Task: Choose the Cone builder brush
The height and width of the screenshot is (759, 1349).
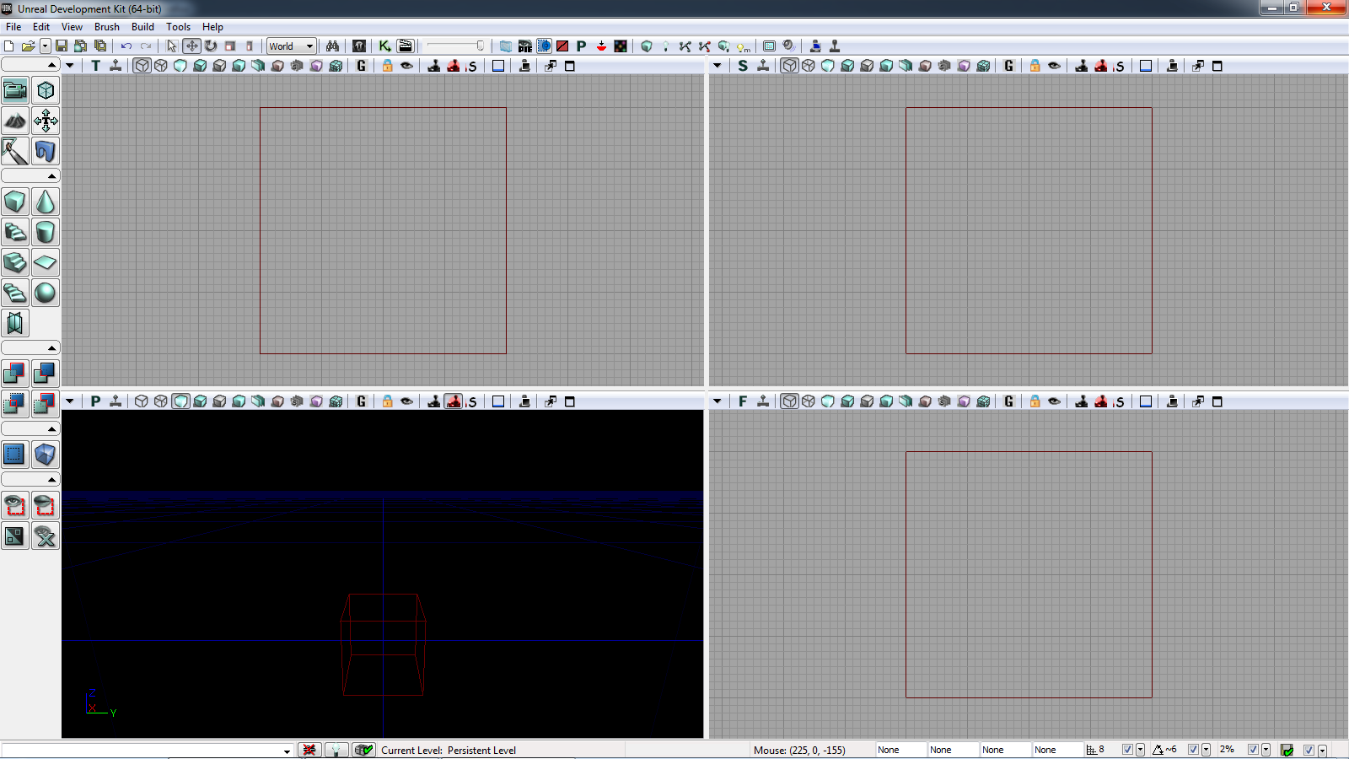Action: pos(46,202)
